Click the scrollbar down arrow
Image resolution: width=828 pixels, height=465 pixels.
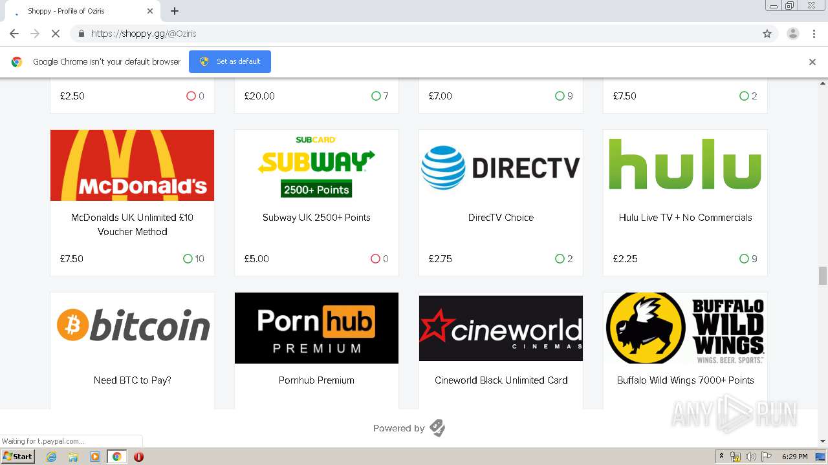pyautogui.click(x=823, y=441)
